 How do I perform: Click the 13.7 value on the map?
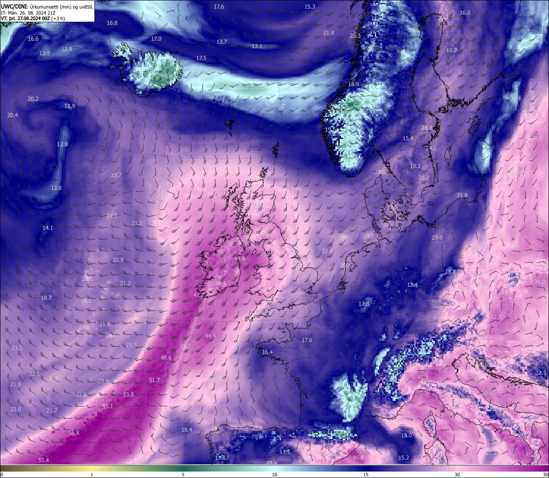[221, 42]
